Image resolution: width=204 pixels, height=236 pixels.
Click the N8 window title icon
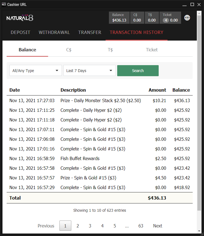tap(4, 4)
